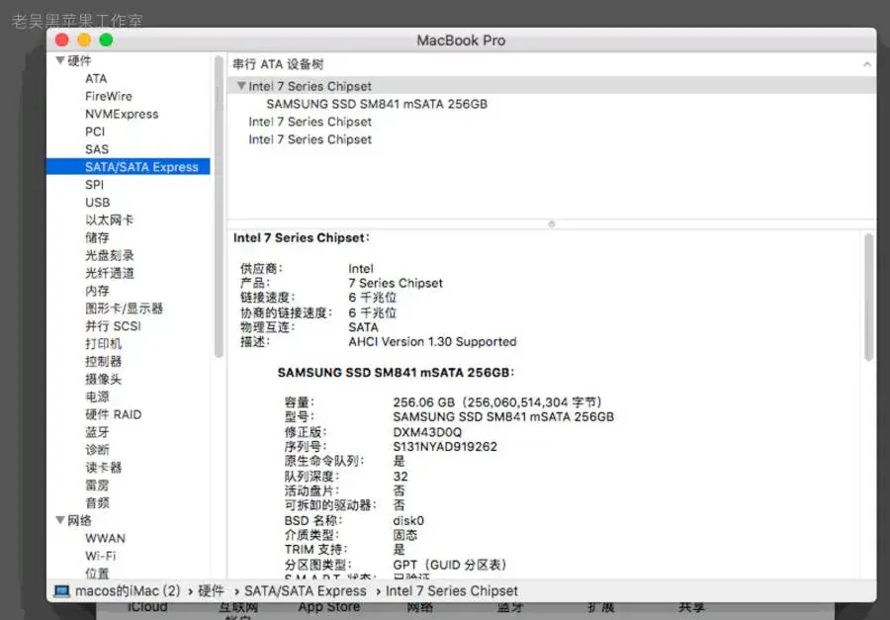Click 硬件 in the path bar
Screen dimensions: 890x620
[x=212, y=591]
